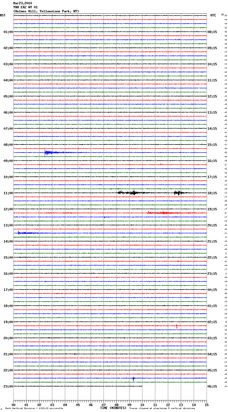Click the Holmes Hill, Yellowstone Park location title

46,11
